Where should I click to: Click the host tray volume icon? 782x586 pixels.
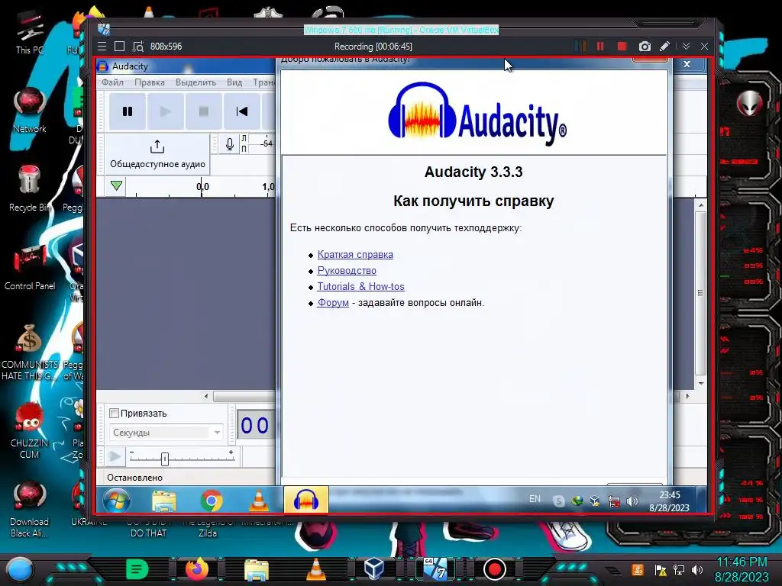pos(697,570)
